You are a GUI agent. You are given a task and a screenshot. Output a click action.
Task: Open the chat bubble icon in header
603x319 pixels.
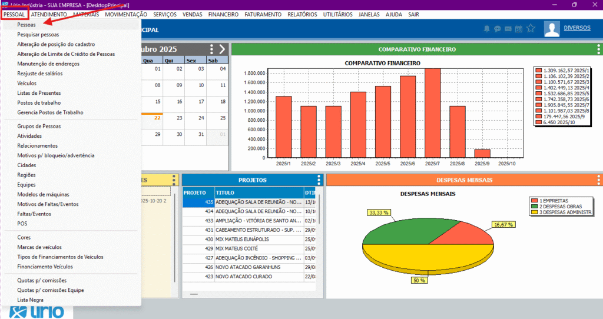(498, 28)
